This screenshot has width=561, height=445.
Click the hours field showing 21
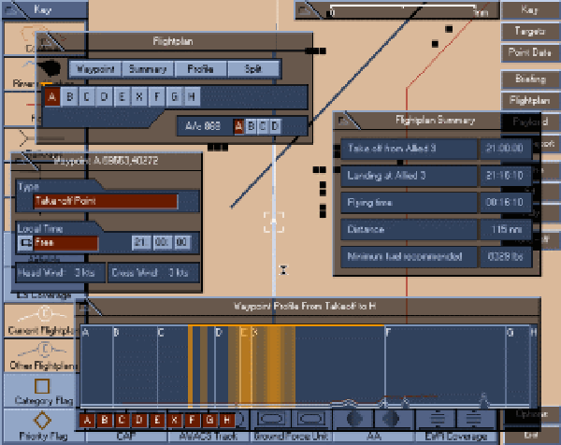[x=141, y=242]
